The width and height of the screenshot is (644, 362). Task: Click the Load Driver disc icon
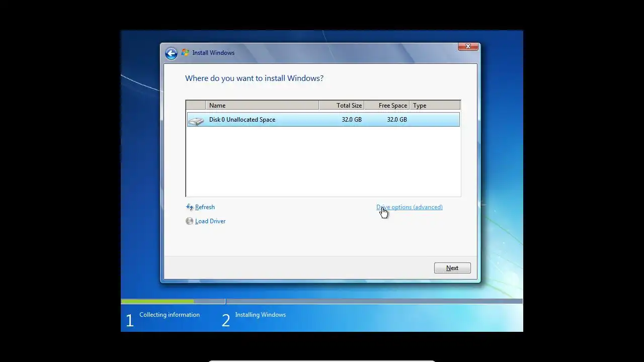click(190, 221)
